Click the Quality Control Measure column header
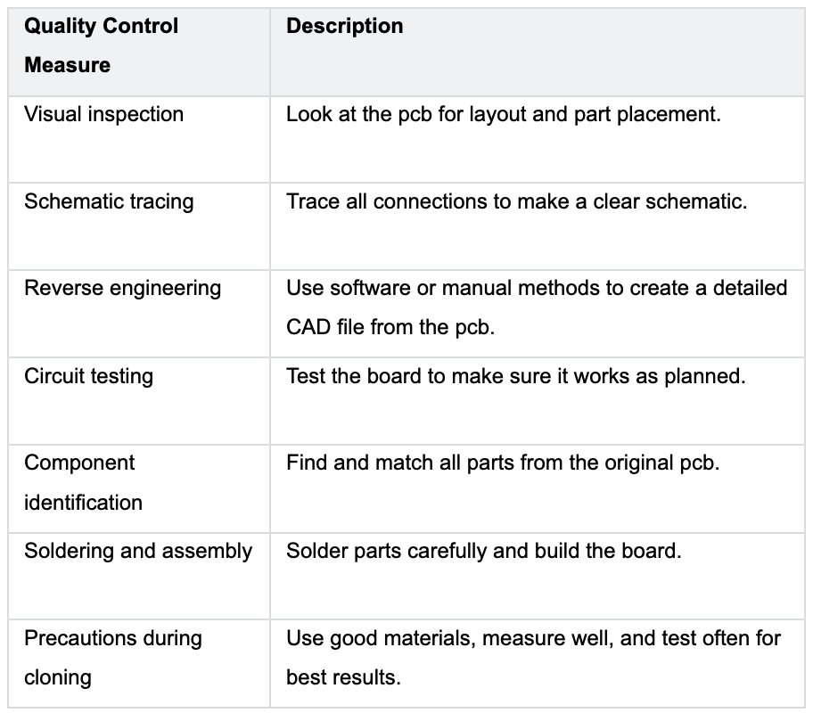The height and width of the screenshot is (713, 813). (x=101, y=45)
